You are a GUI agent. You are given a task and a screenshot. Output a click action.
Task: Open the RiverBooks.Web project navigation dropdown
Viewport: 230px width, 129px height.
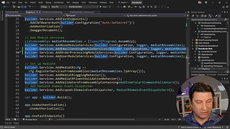tap(35, 15)
